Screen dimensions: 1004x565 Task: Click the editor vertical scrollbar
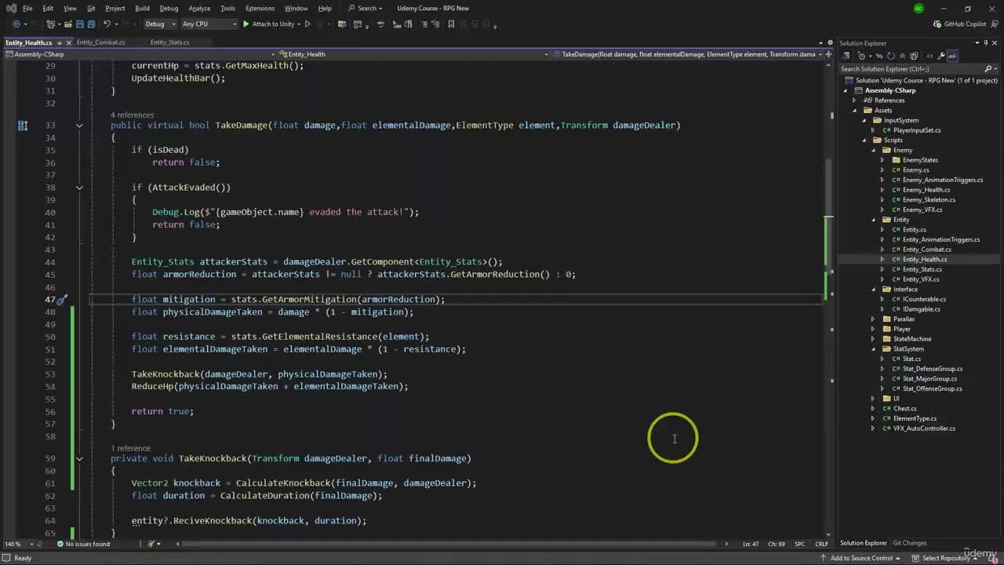[x=830, y=298]
